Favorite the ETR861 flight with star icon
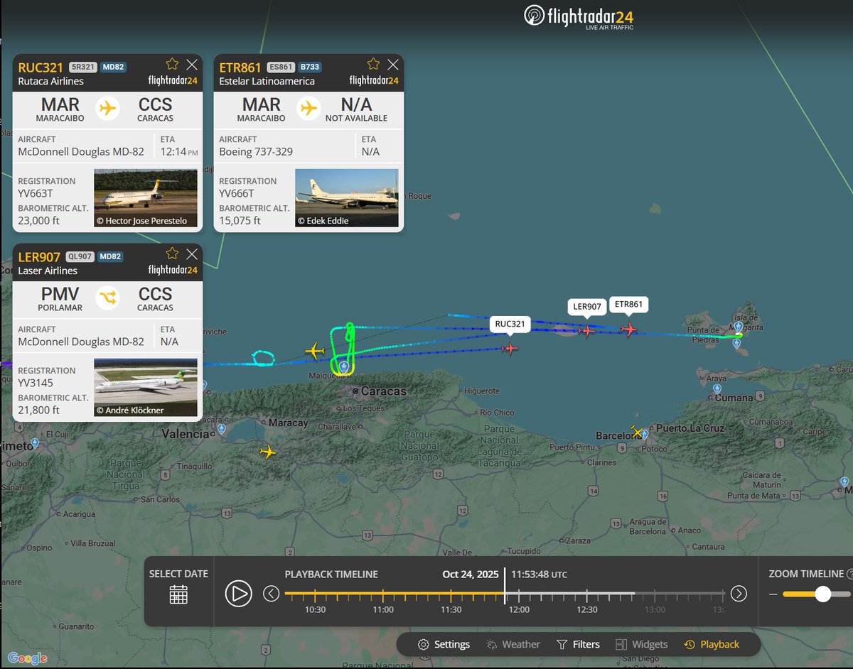 pyautogui.click(x=373, y=64)
